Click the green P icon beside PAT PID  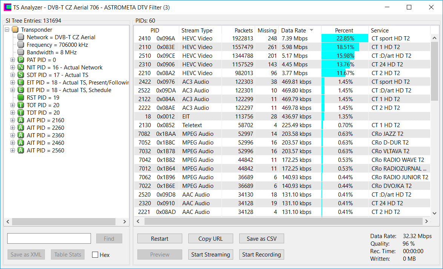(21, 60)
